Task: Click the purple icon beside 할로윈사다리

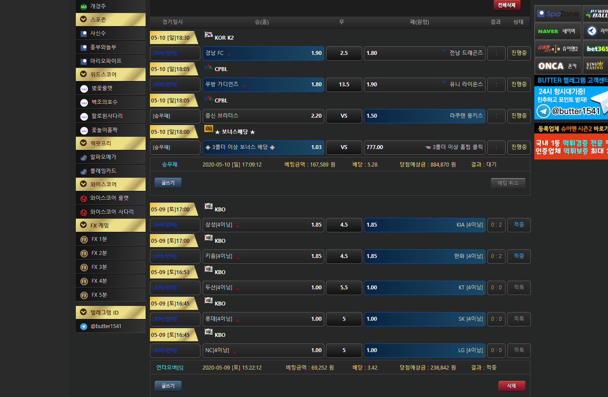Action: point(84,116)
